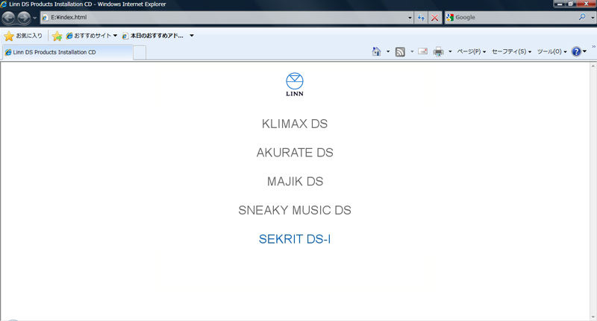Click the Add to Favorites bar star icon

pyautogui.click(x=57, y=36)
